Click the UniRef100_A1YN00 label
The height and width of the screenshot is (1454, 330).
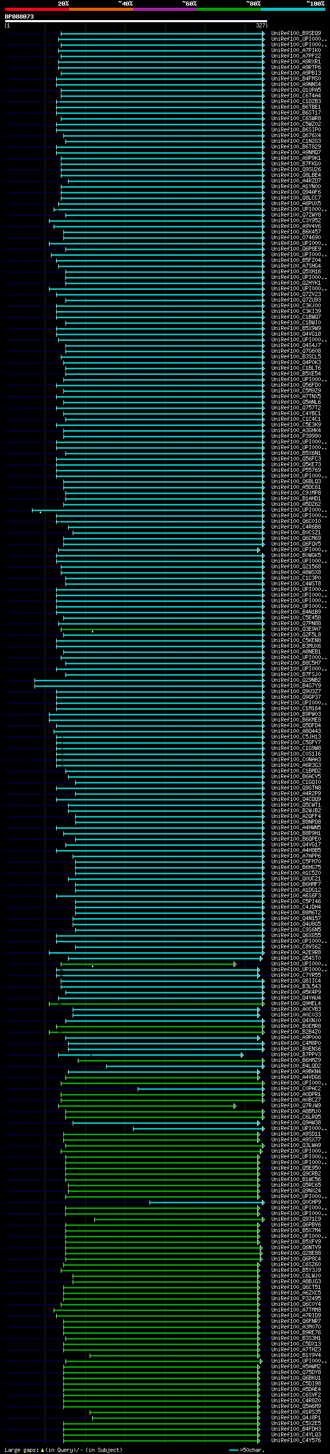point(296,186)
